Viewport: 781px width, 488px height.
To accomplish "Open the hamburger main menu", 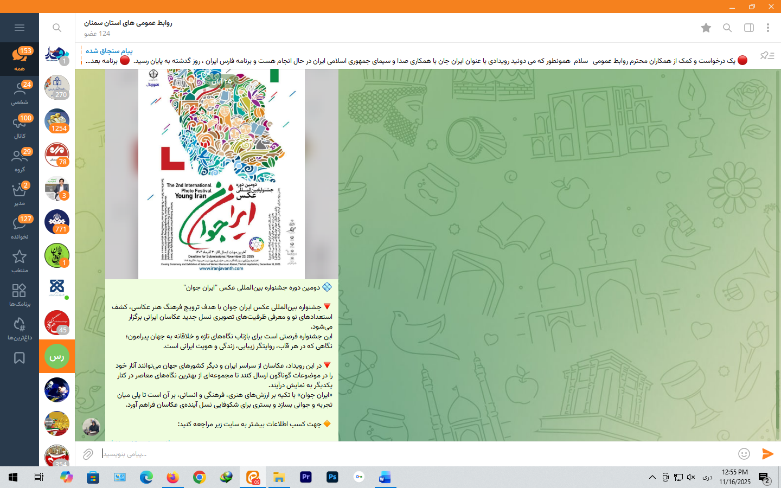I will tap(20, 28).
